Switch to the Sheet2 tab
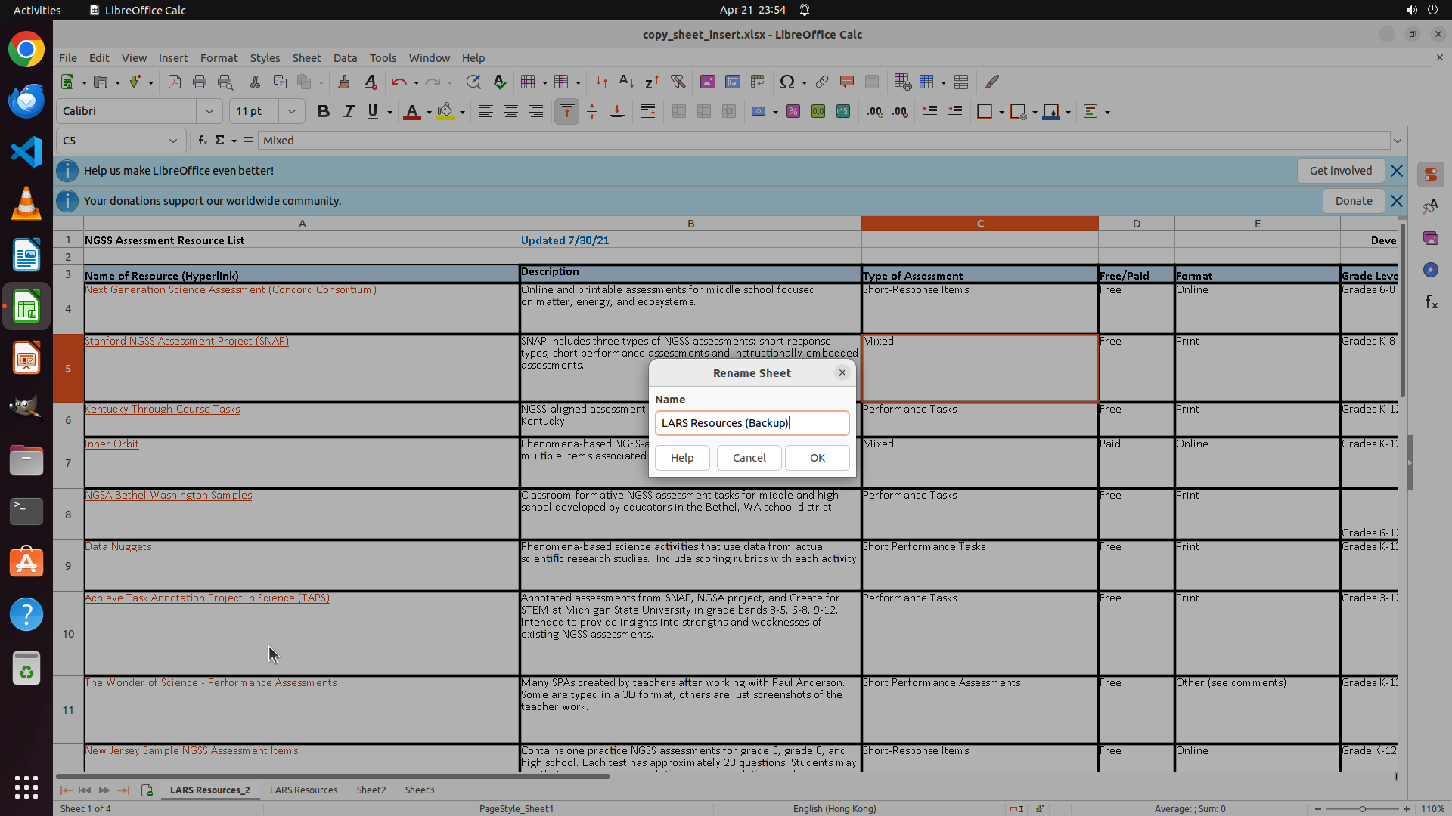The image size is (1452, 816). [371, 790]
